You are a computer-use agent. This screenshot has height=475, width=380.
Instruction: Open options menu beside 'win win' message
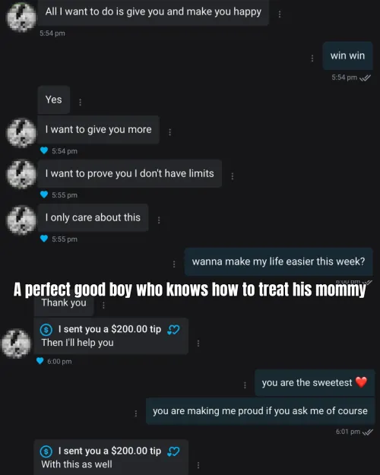coord(312,59)
